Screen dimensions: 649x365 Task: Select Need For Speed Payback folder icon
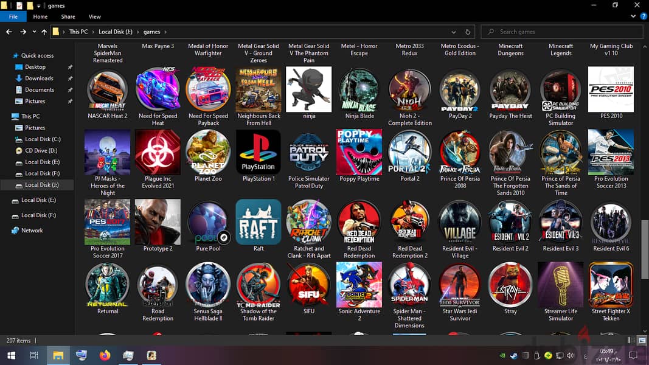pyautogui.click(x=208, y=89)
